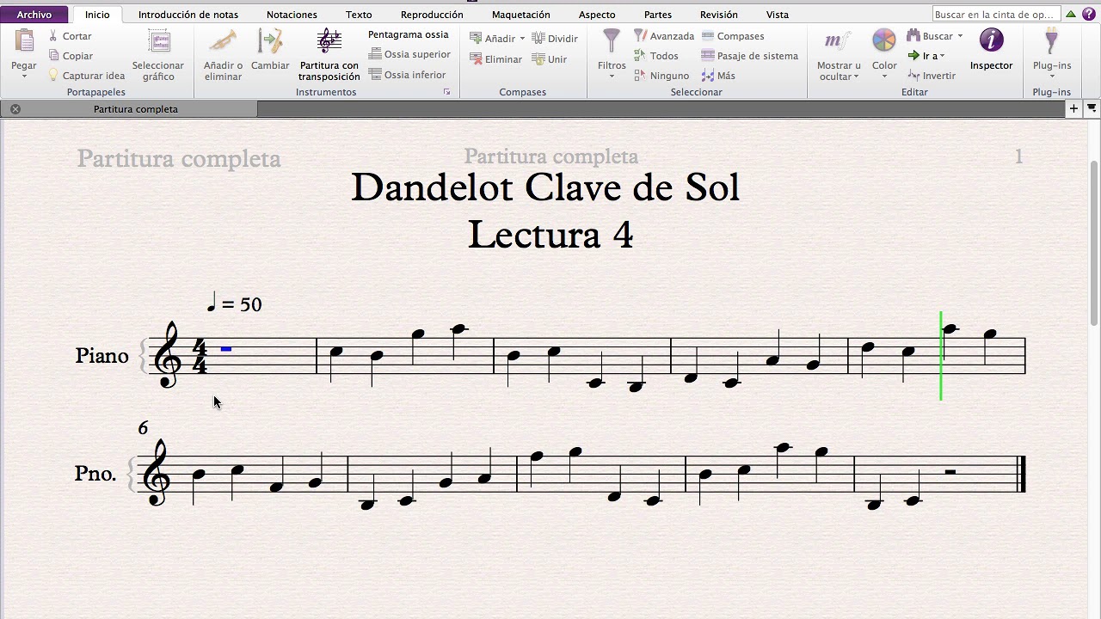
Task: Click the Cortar scissors button
Action: click(70, 36)
